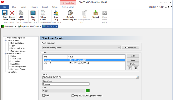
Task: Open the File menu
Action: click(5, 7)
